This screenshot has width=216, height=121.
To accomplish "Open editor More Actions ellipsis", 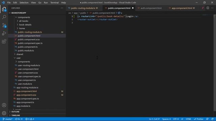I will [x=212, y=8].
